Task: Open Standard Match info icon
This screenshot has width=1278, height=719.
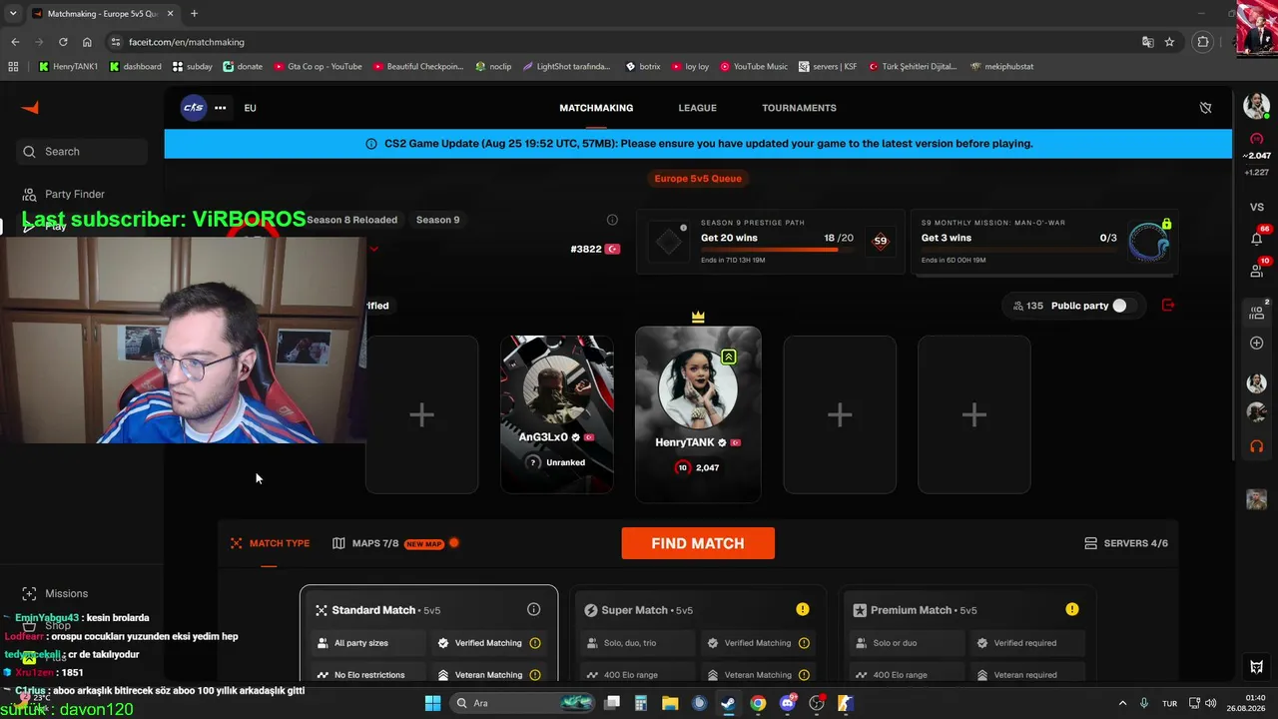Action: [x=533, y=609]
